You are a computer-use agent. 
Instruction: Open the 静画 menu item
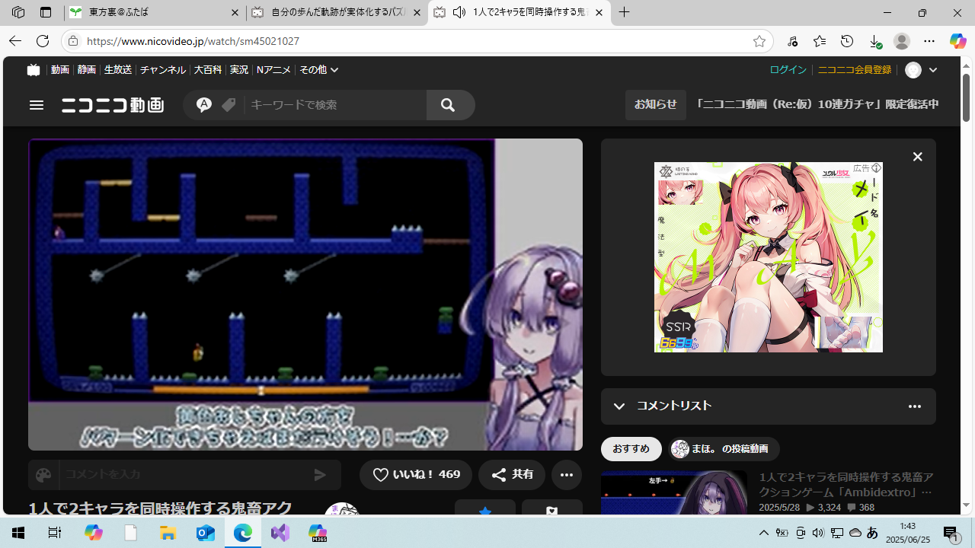point(87,70)
